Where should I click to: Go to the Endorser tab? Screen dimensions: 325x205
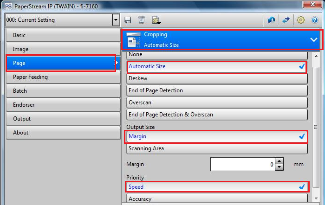tap(63, 105)
